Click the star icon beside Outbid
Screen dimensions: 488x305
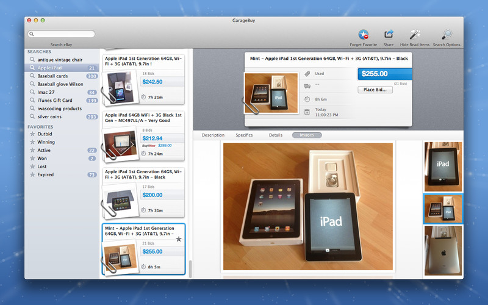pyautogui.click(x=32, y=134)
